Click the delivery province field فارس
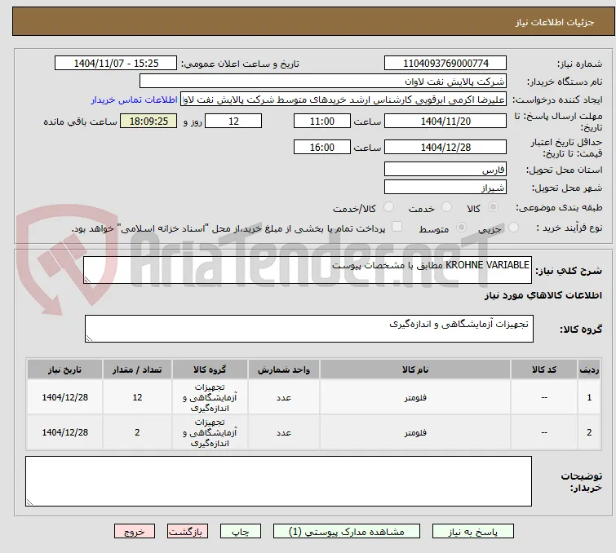Screen dimensions: 616x553 [x=445, y=170]
